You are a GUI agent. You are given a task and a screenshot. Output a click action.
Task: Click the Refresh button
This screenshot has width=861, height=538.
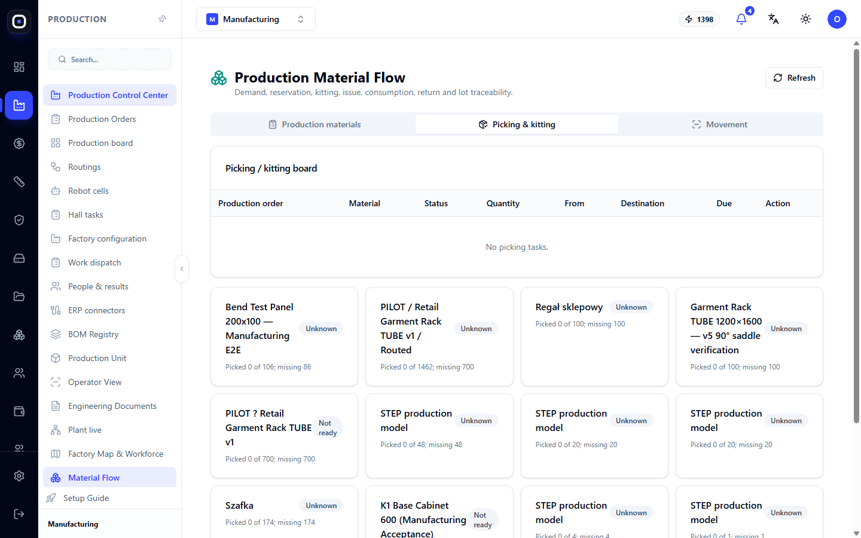coord(794,78)
